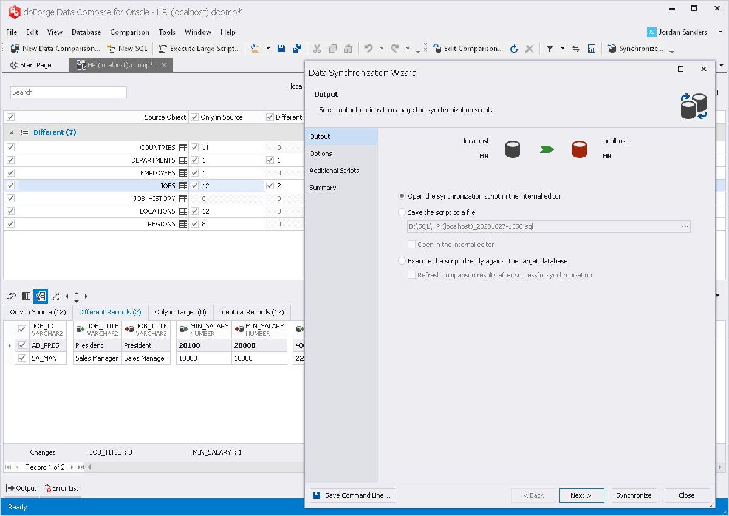Click the Save Command Line... button
This screenshot has width=729, height=516.
pyautogui.click(x=352, y=495)
